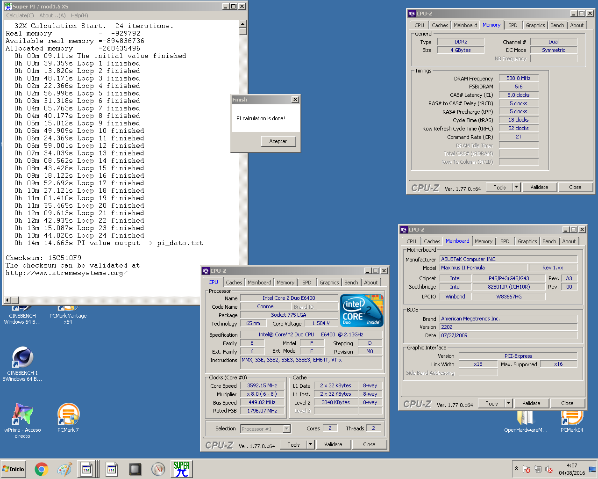Click Show Desktop button at taskbar end
Viewport: 598px width, 479px height.
point(592,469)
